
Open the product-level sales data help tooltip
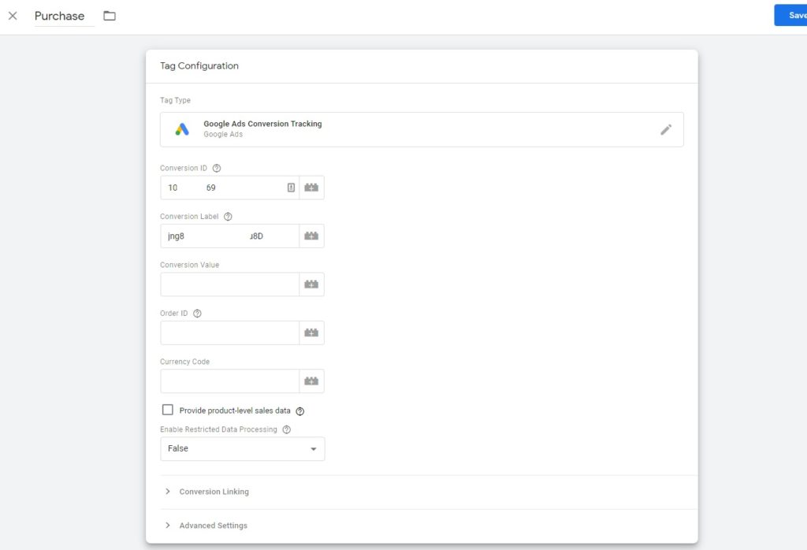coord(299,410)
